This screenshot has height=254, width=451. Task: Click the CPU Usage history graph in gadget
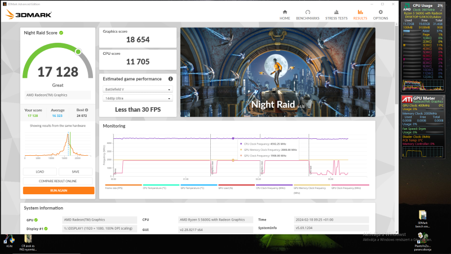[423, 85]
